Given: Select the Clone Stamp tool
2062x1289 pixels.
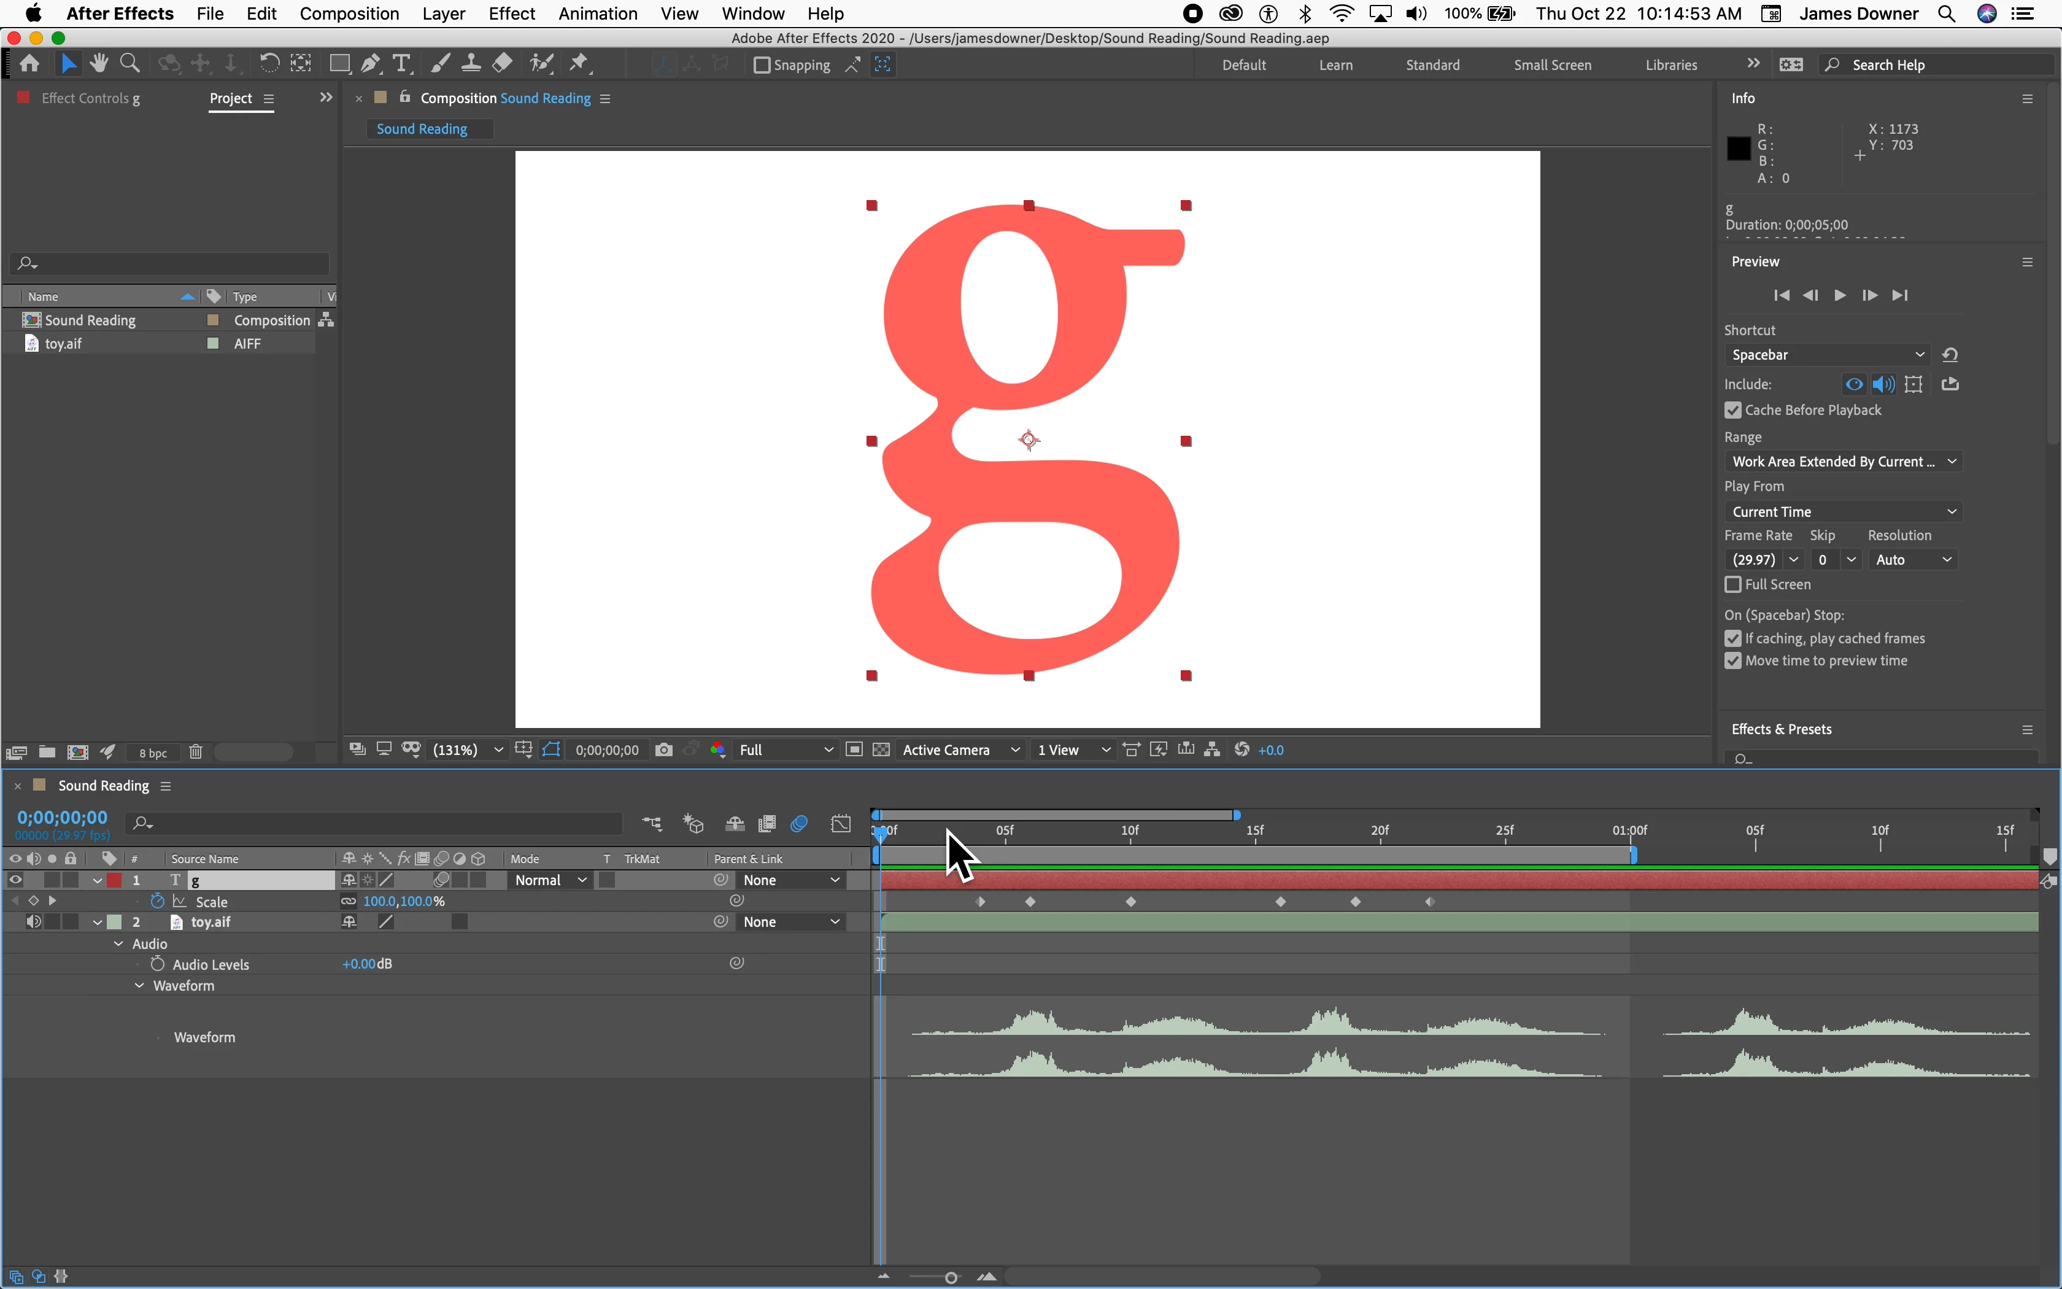Looking at the screenshot, I should coord(470,63).
